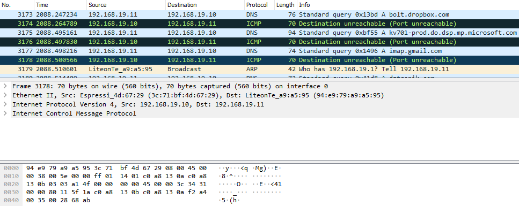Screen dimensions: 519x206
Task: Select packet 3177 querying imap.gmail.com
Action: (260, 51)
